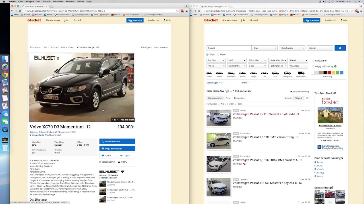
Task: Select the Familjebuss body type icon
Action: (288, 73)
